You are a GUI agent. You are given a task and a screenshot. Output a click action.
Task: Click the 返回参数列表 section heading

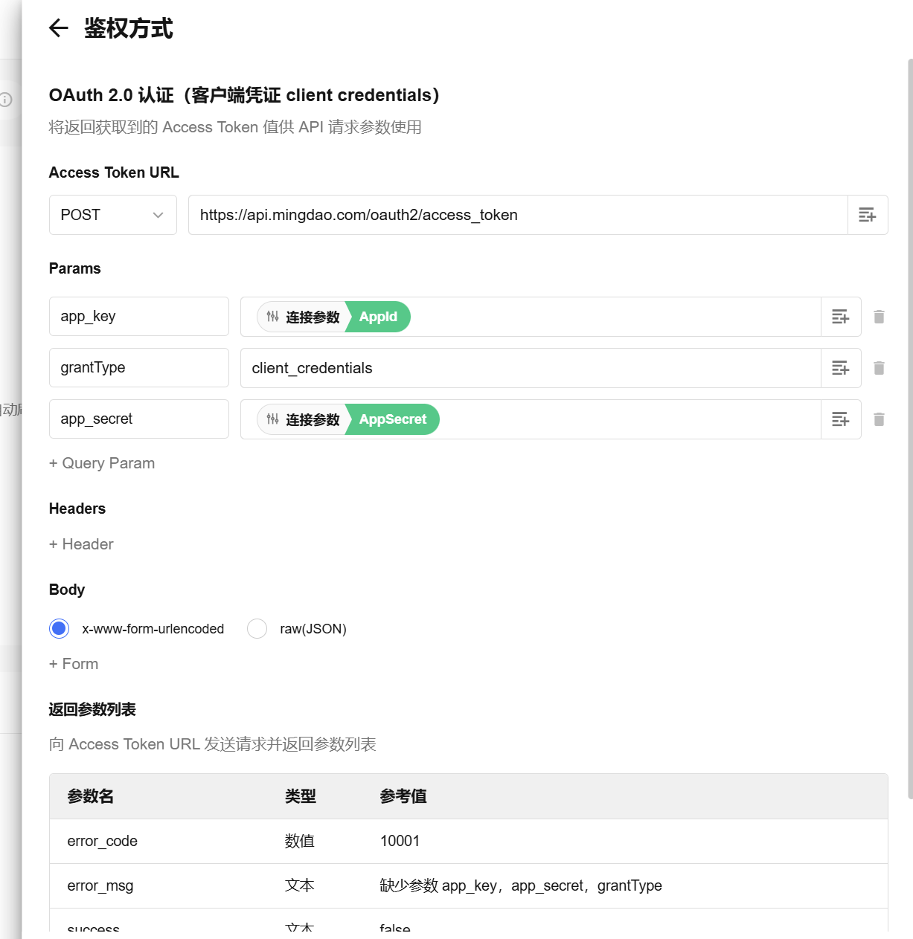tap(92, 709)
